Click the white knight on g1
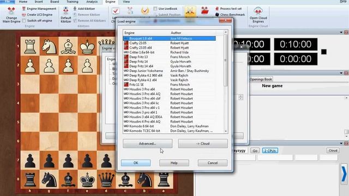This screenshot has height=196, width=349. point(49,46)
